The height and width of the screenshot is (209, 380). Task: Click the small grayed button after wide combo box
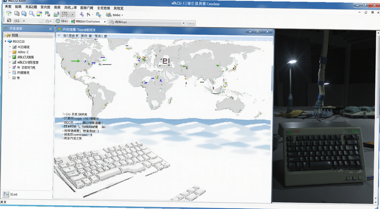tap(191, 23)
